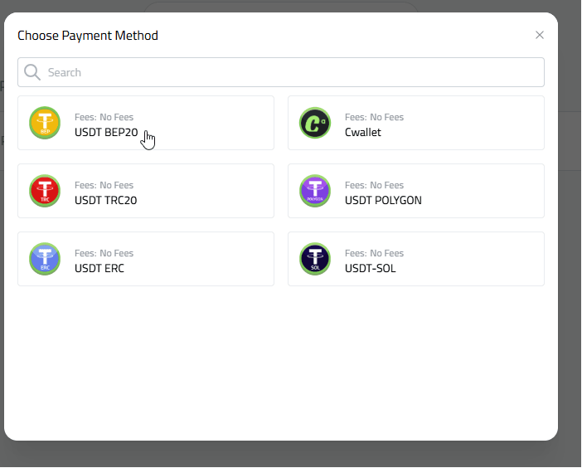Click 'Fees: No Fees' on Cwallet card

coord(374,117)
